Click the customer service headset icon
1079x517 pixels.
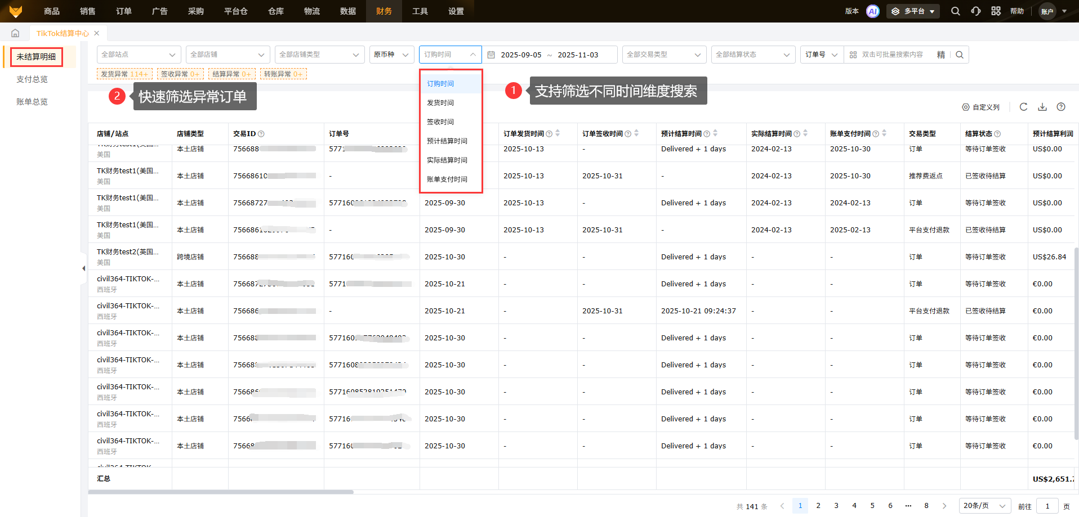click(976, 11)
